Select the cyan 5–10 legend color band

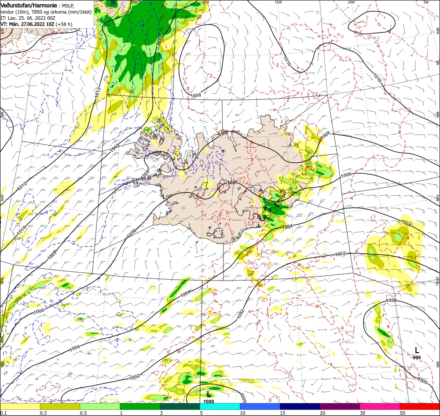tap(220, 406)
